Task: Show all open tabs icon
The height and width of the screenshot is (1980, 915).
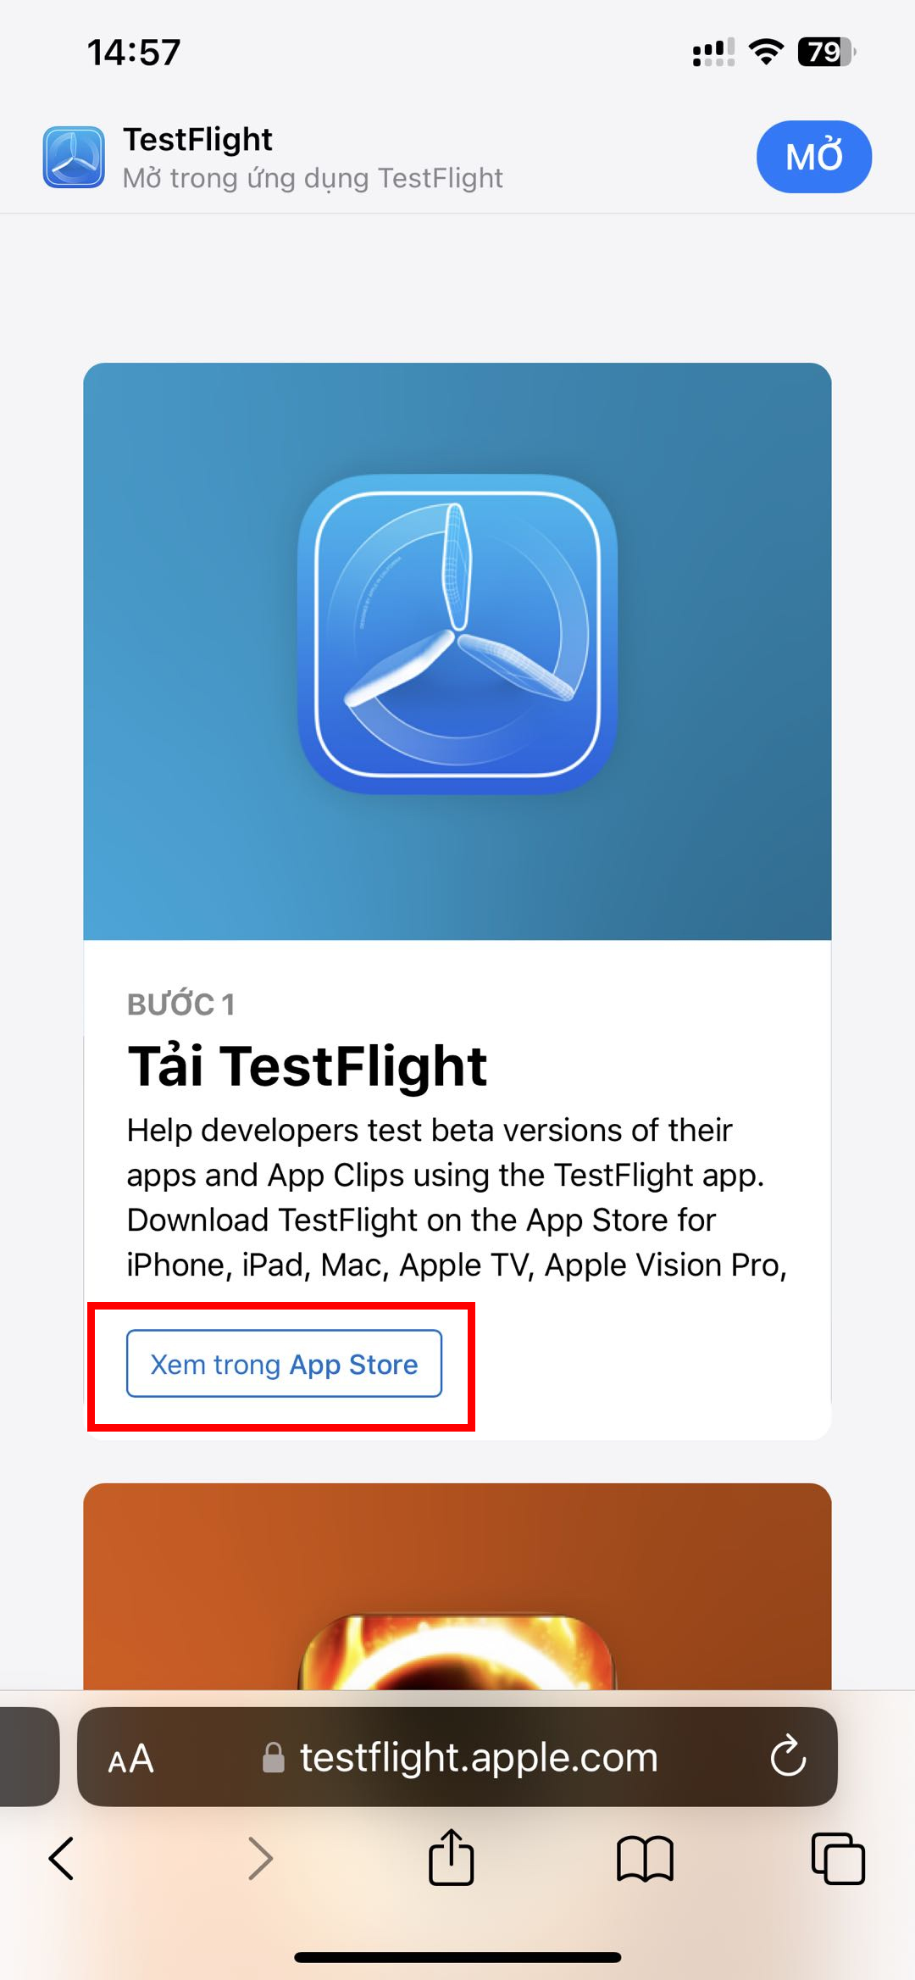Action: (x=838, y=1859)
